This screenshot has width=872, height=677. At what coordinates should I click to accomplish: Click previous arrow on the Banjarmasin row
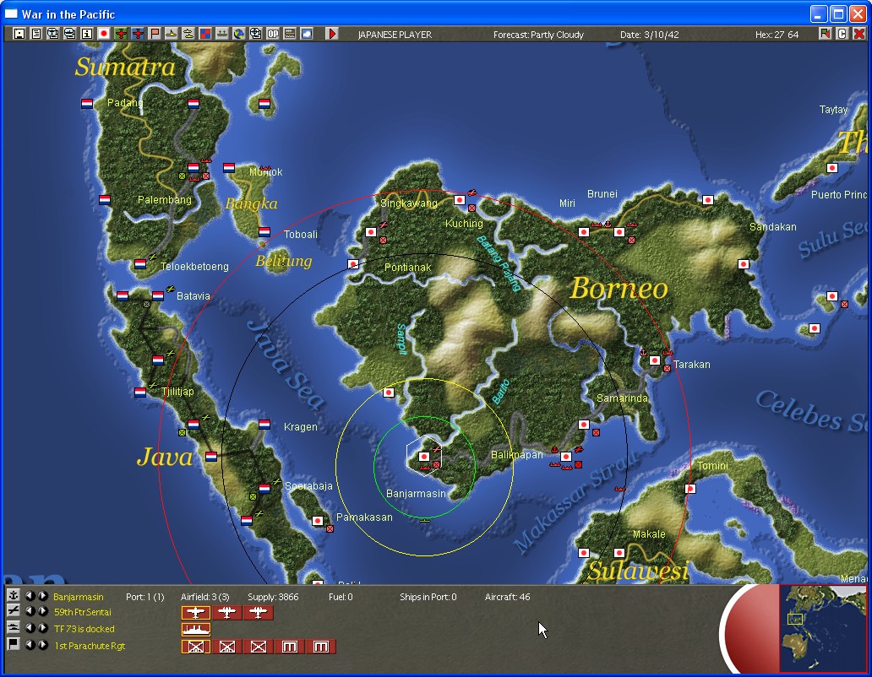[x=30, y=595]
